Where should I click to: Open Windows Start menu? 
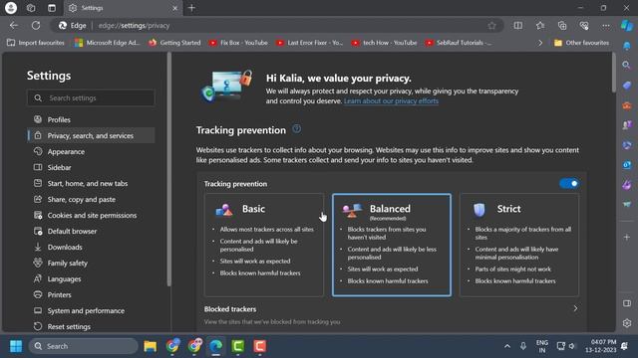click(x=16, y=346)
